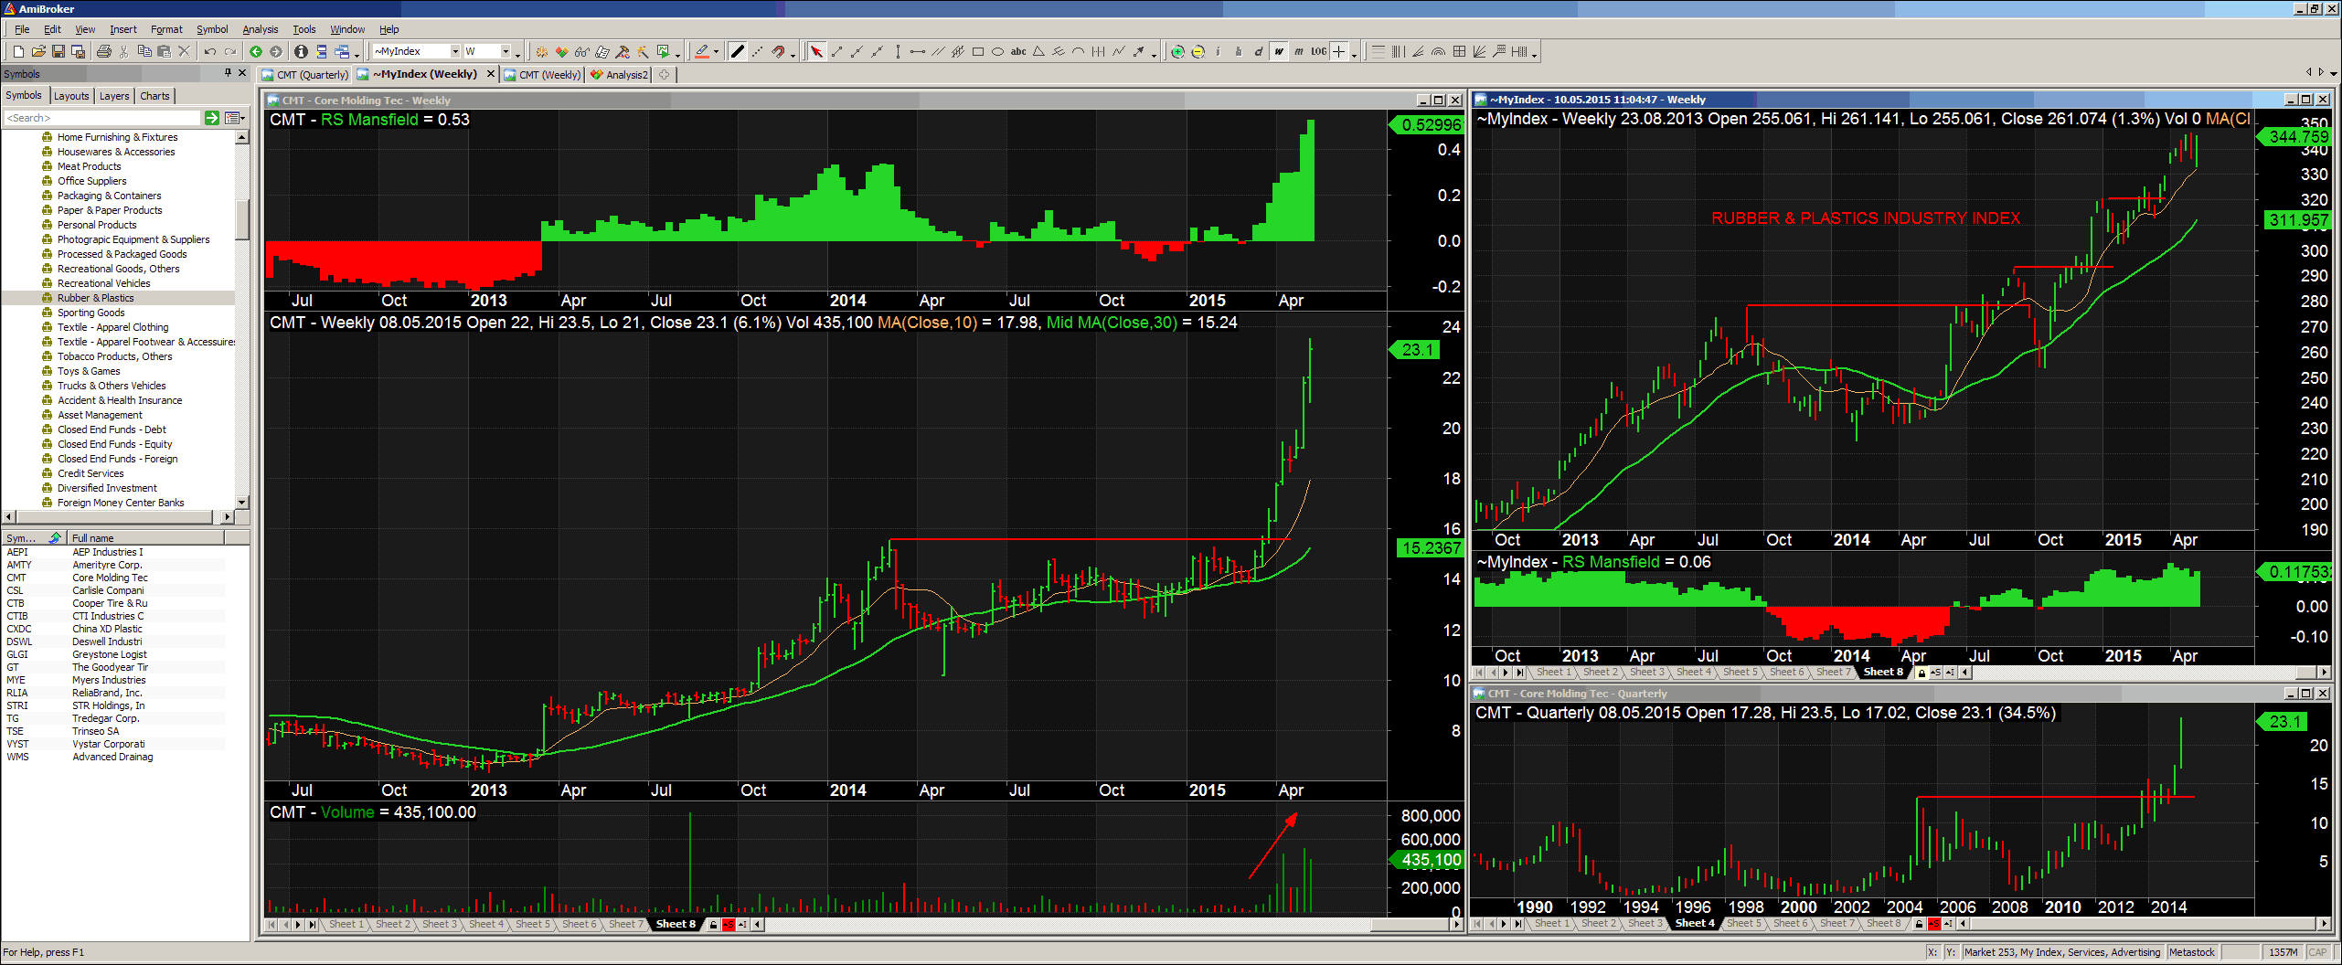This screenshot has width=2342, height=965.
Task: Toggle the crosshair cursor button
Action: click(1338, 52)
